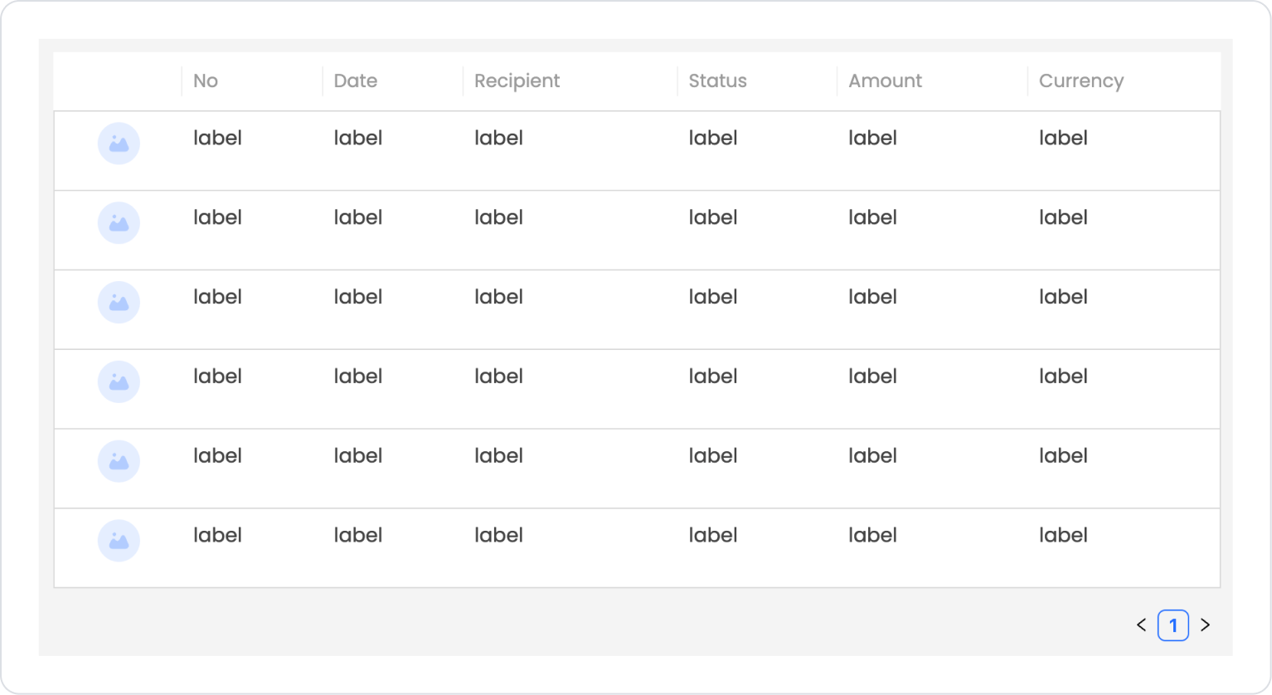
Task: Click the Amount label in the fourth row
Action: 872,377
